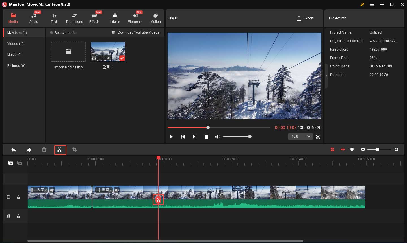
Task: Click the music track note icon
Action: click(x=8, y=216)
